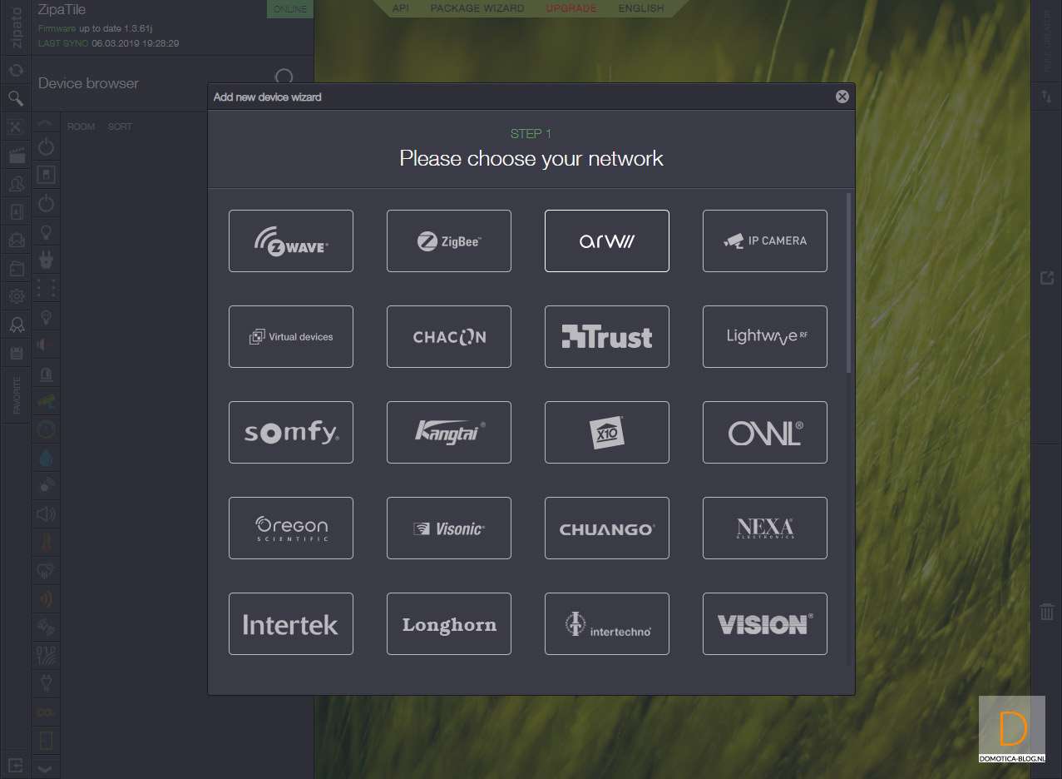The image size is (1062, 779).
Task: Pick the IP Camera network option
Action: coord(765,241)
